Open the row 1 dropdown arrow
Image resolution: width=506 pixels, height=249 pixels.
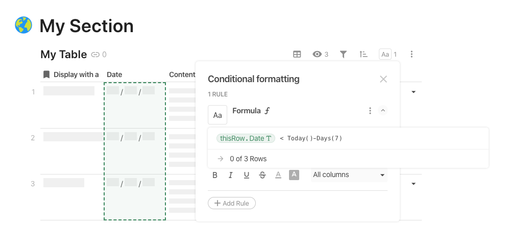point(414,92)
